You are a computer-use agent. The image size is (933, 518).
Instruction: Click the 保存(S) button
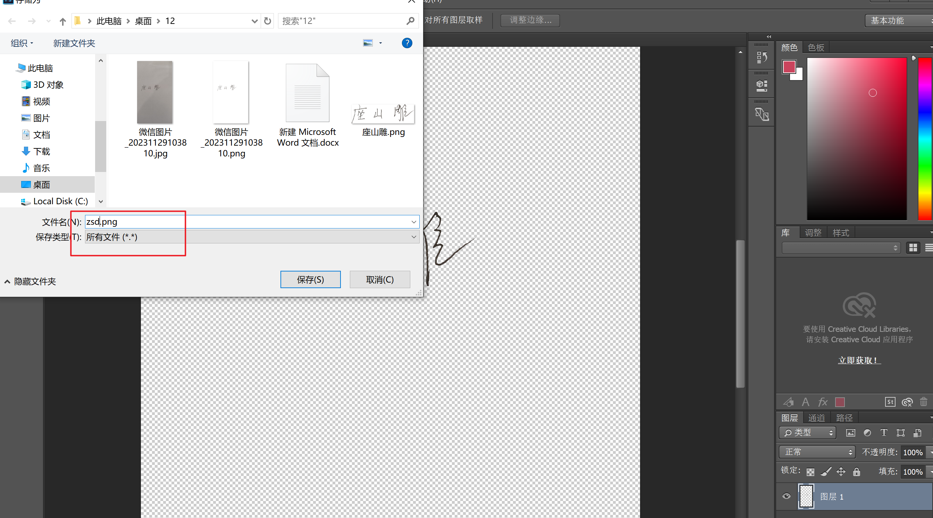310,279
